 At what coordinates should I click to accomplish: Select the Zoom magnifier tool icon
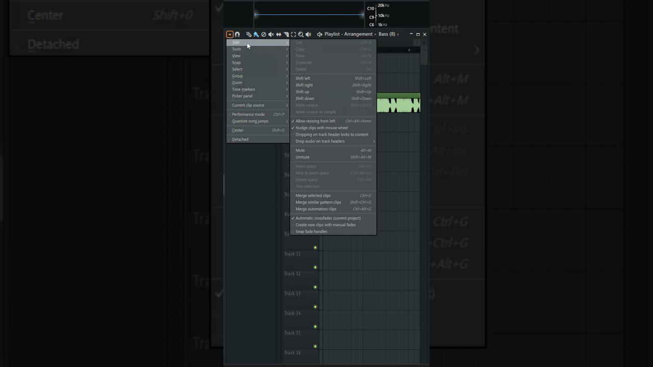pos(300,34)
